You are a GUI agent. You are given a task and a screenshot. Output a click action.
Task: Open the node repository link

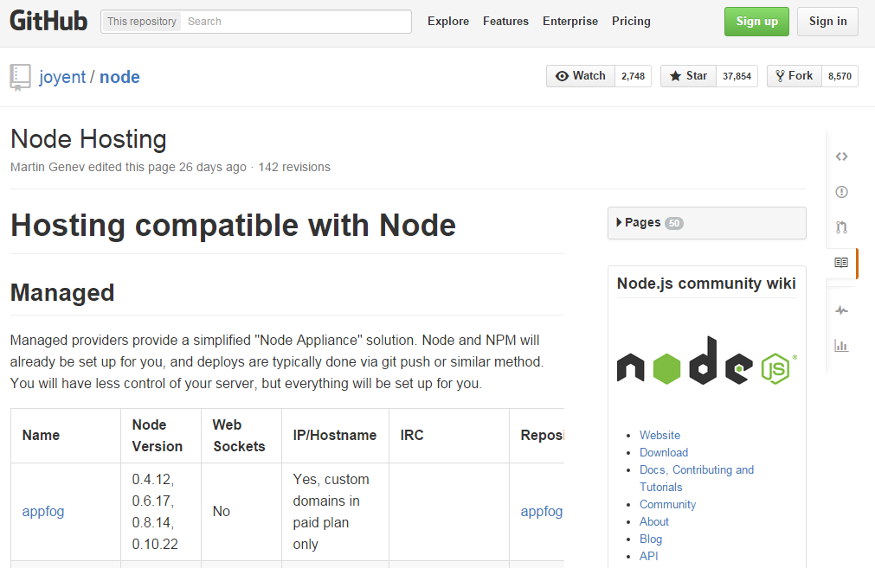pyautogui.click(x=119, y=77)
